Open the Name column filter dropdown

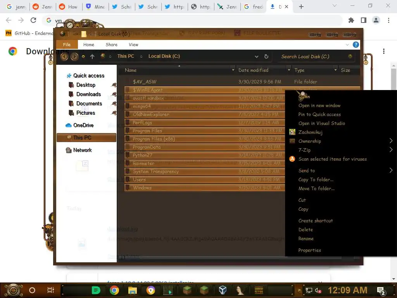point(233,70)
